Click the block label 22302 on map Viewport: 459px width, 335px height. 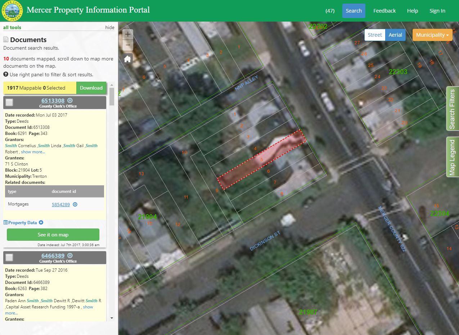[x=318, y=26]
